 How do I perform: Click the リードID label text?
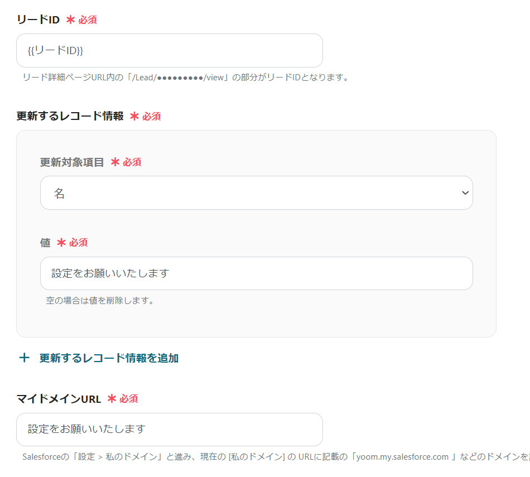tap(38, 20)
